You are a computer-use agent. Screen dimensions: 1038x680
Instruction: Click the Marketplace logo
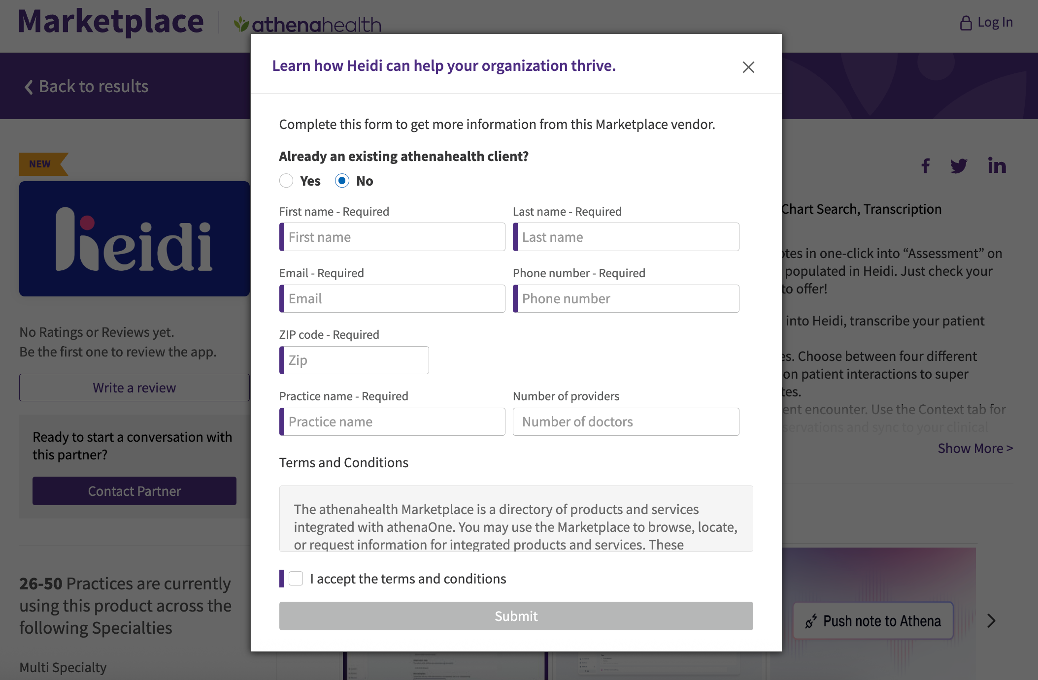pyautogui.click(x=110, y=21)
